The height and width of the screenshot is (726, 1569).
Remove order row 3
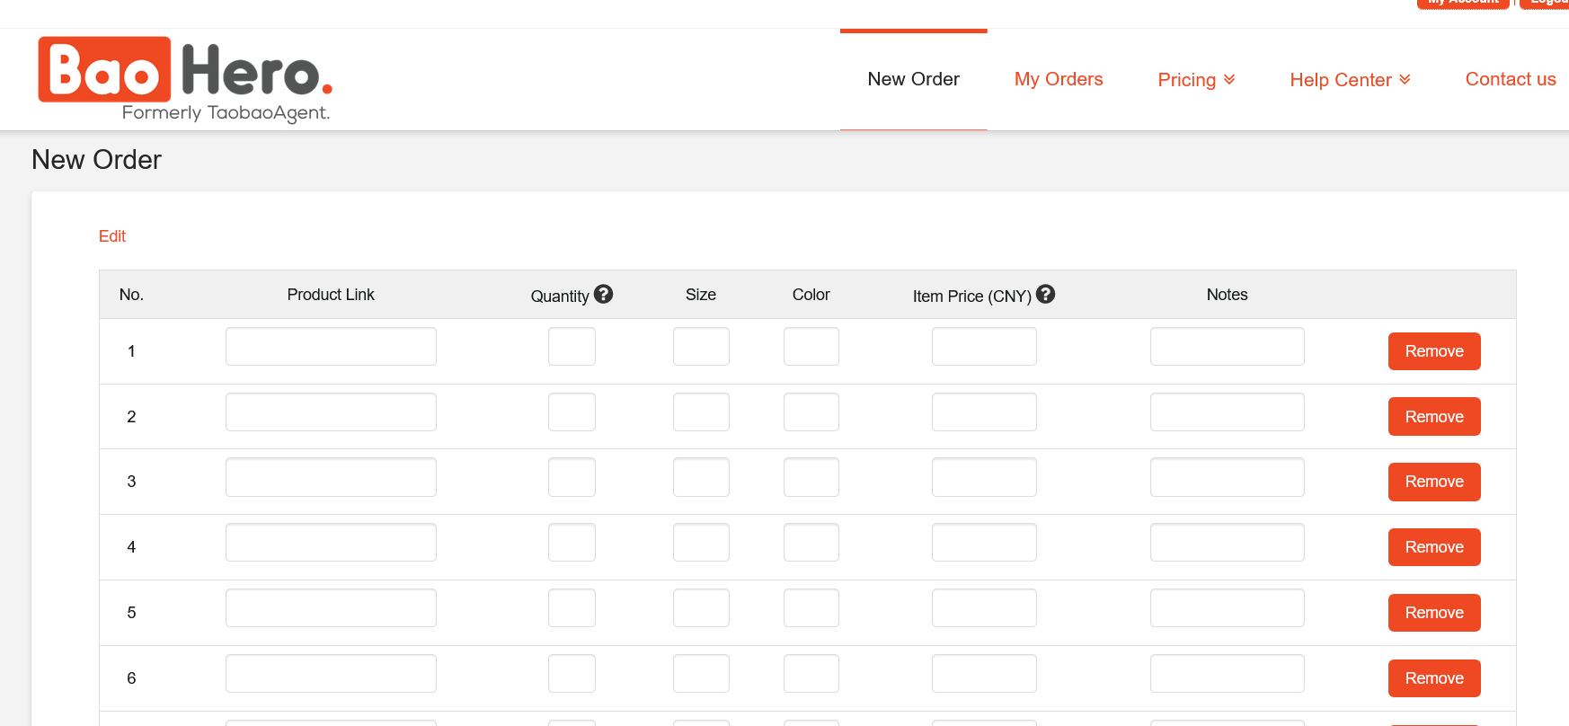[x=1434, y=482]
